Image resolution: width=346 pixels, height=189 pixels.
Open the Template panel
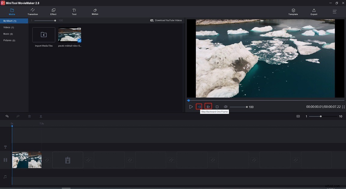pos(293,12)
